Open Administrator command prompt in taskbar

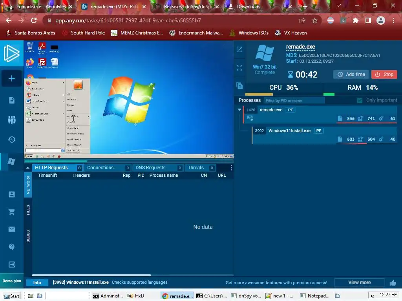point(108,296)
